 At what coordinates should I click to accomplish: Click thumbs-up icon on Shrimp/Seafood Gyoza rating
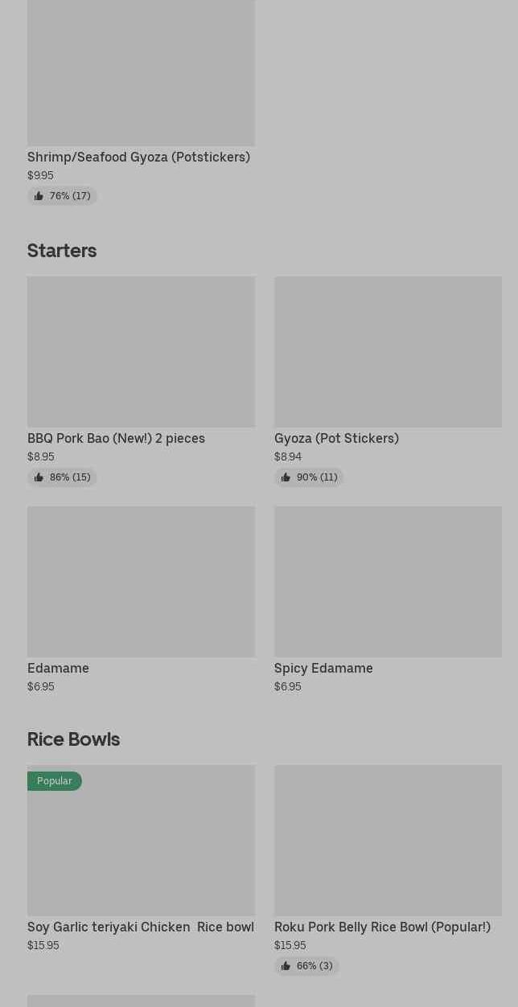(39, 196)
